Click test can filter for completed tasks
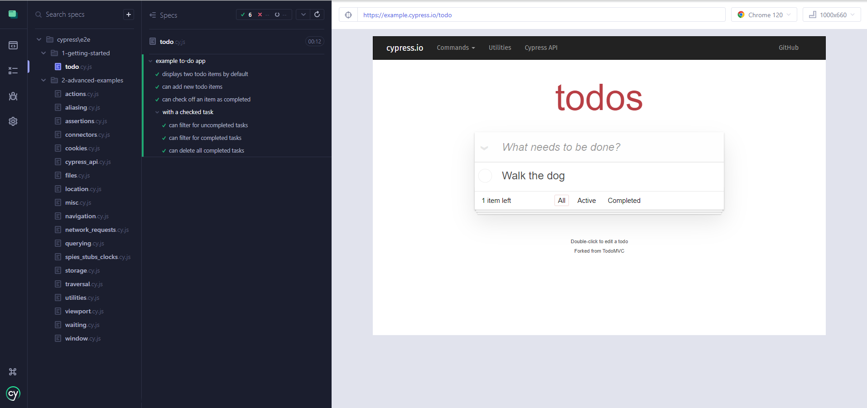867x408 pixels. (x=205, y=138)
